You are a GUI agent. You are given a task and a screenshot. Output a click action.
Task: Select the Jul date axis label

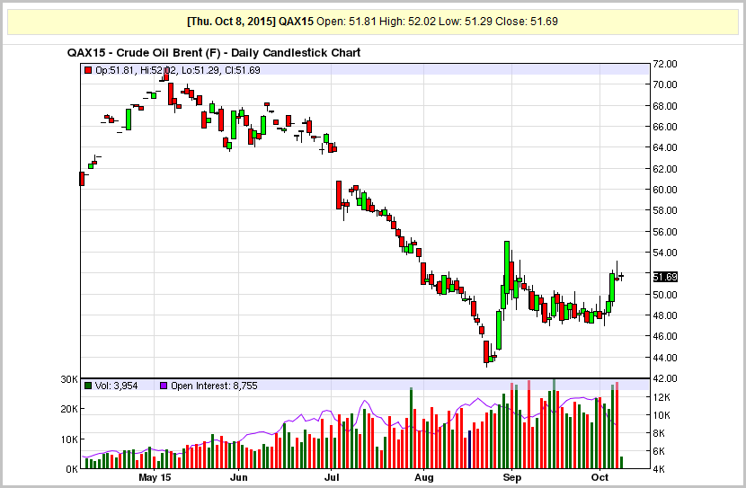(331, 477)
